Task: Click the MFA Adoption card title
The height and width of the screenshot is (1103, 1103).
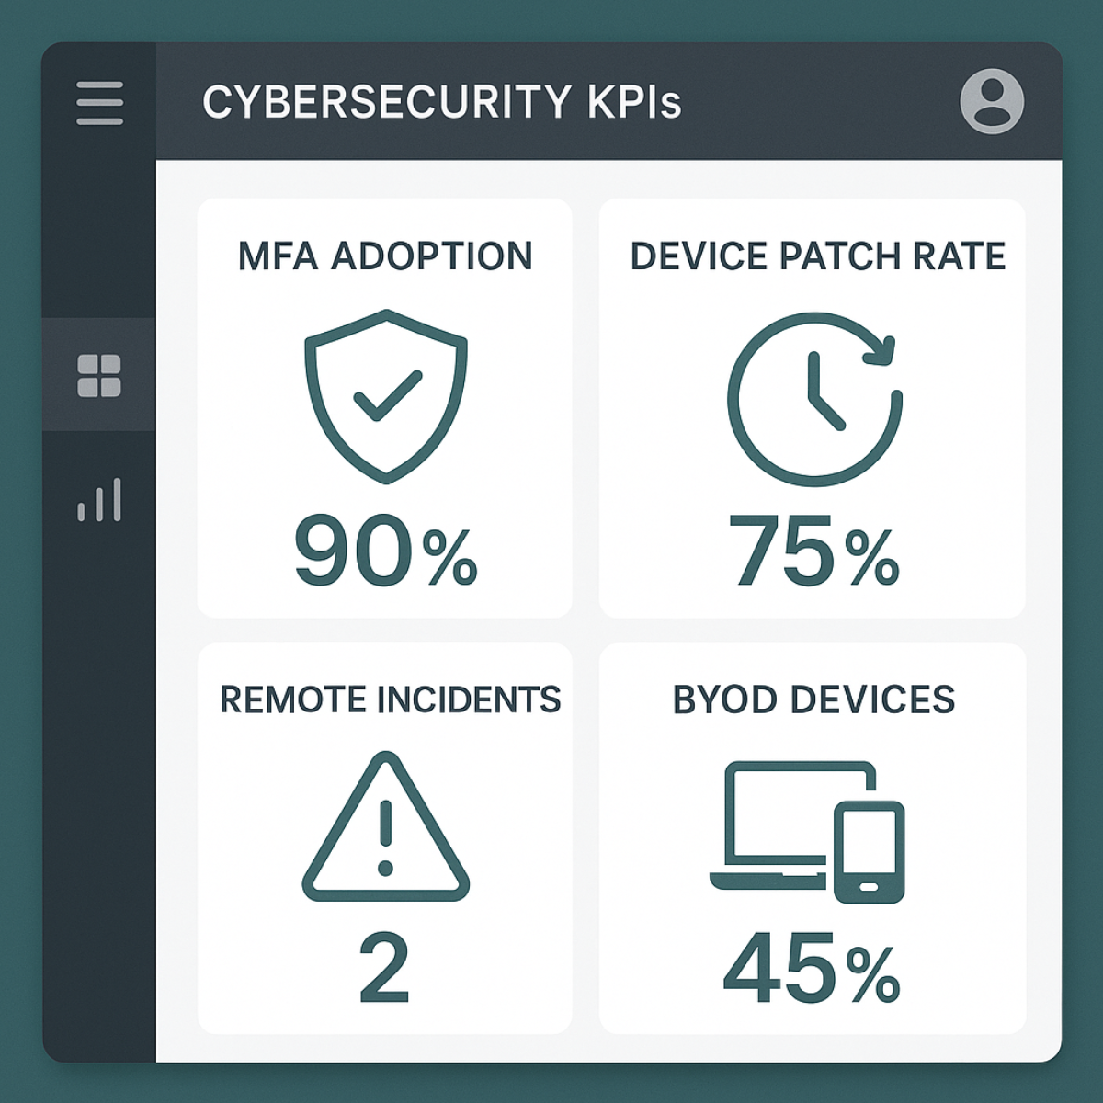Action: tap(385, 256)
